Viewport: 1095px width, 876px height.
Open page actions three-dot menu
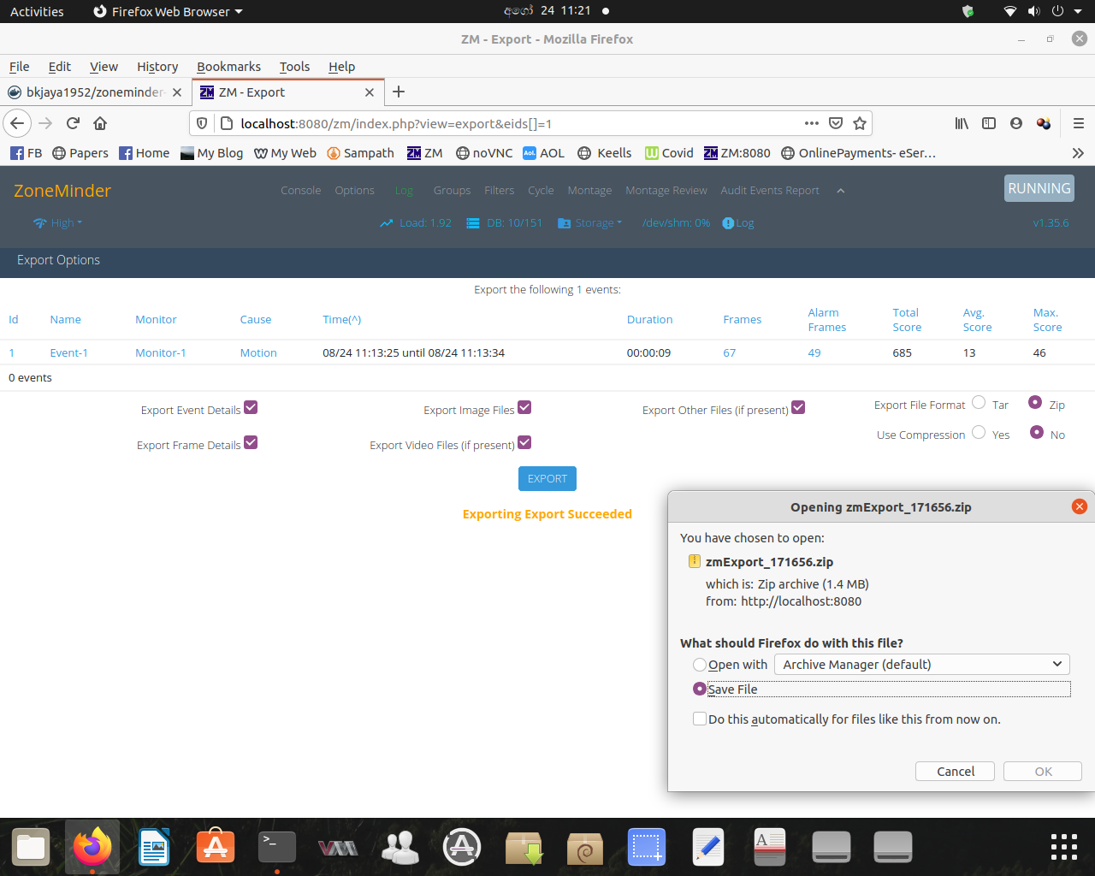pyautogui.click(x=812, y=123)
